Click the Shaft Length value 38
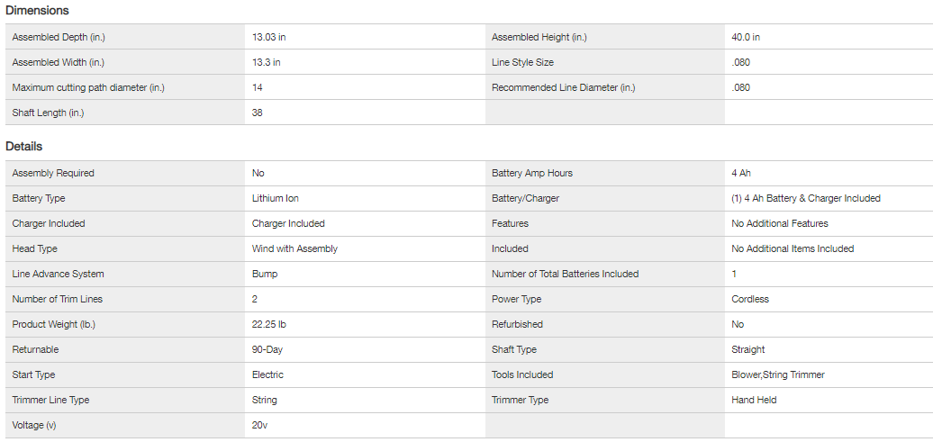Screen dimensions: 933x442 tap(258, 113)
